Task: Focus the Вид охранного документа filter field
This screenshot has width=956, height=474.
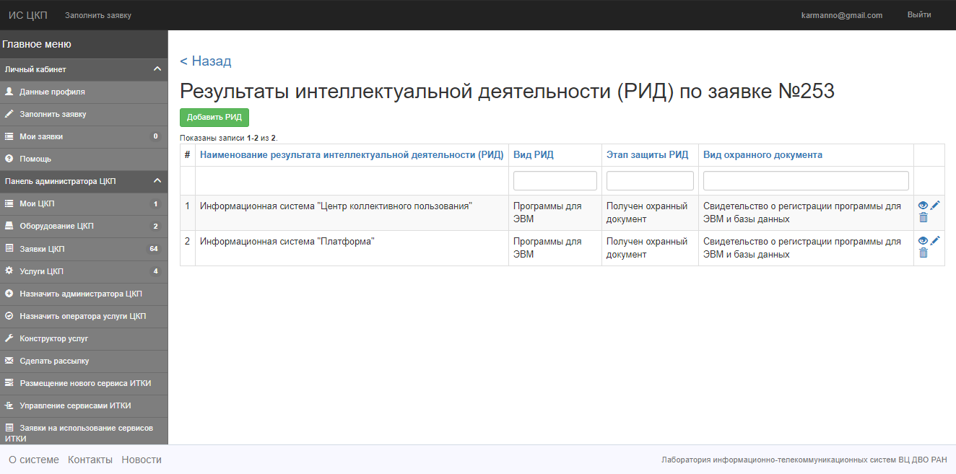Action: tap(806, 180)
